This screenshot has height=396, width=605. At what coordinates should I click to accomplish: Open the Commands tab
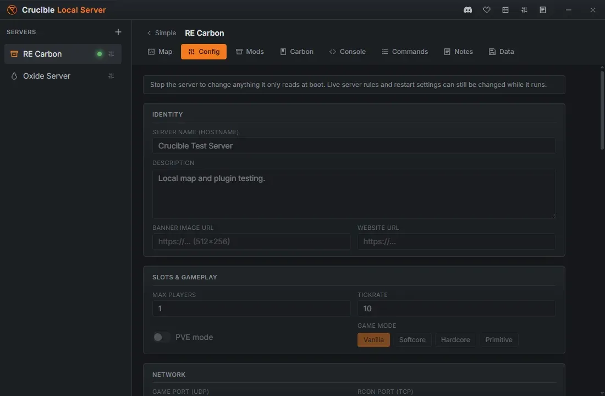coord(405,52)
